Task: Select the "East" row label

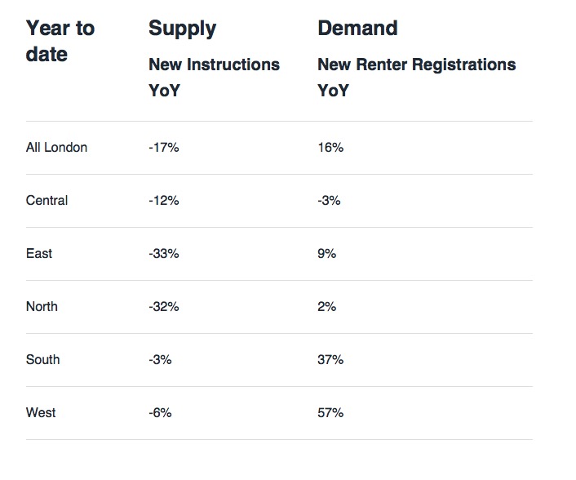Action: tap(39, 254)
